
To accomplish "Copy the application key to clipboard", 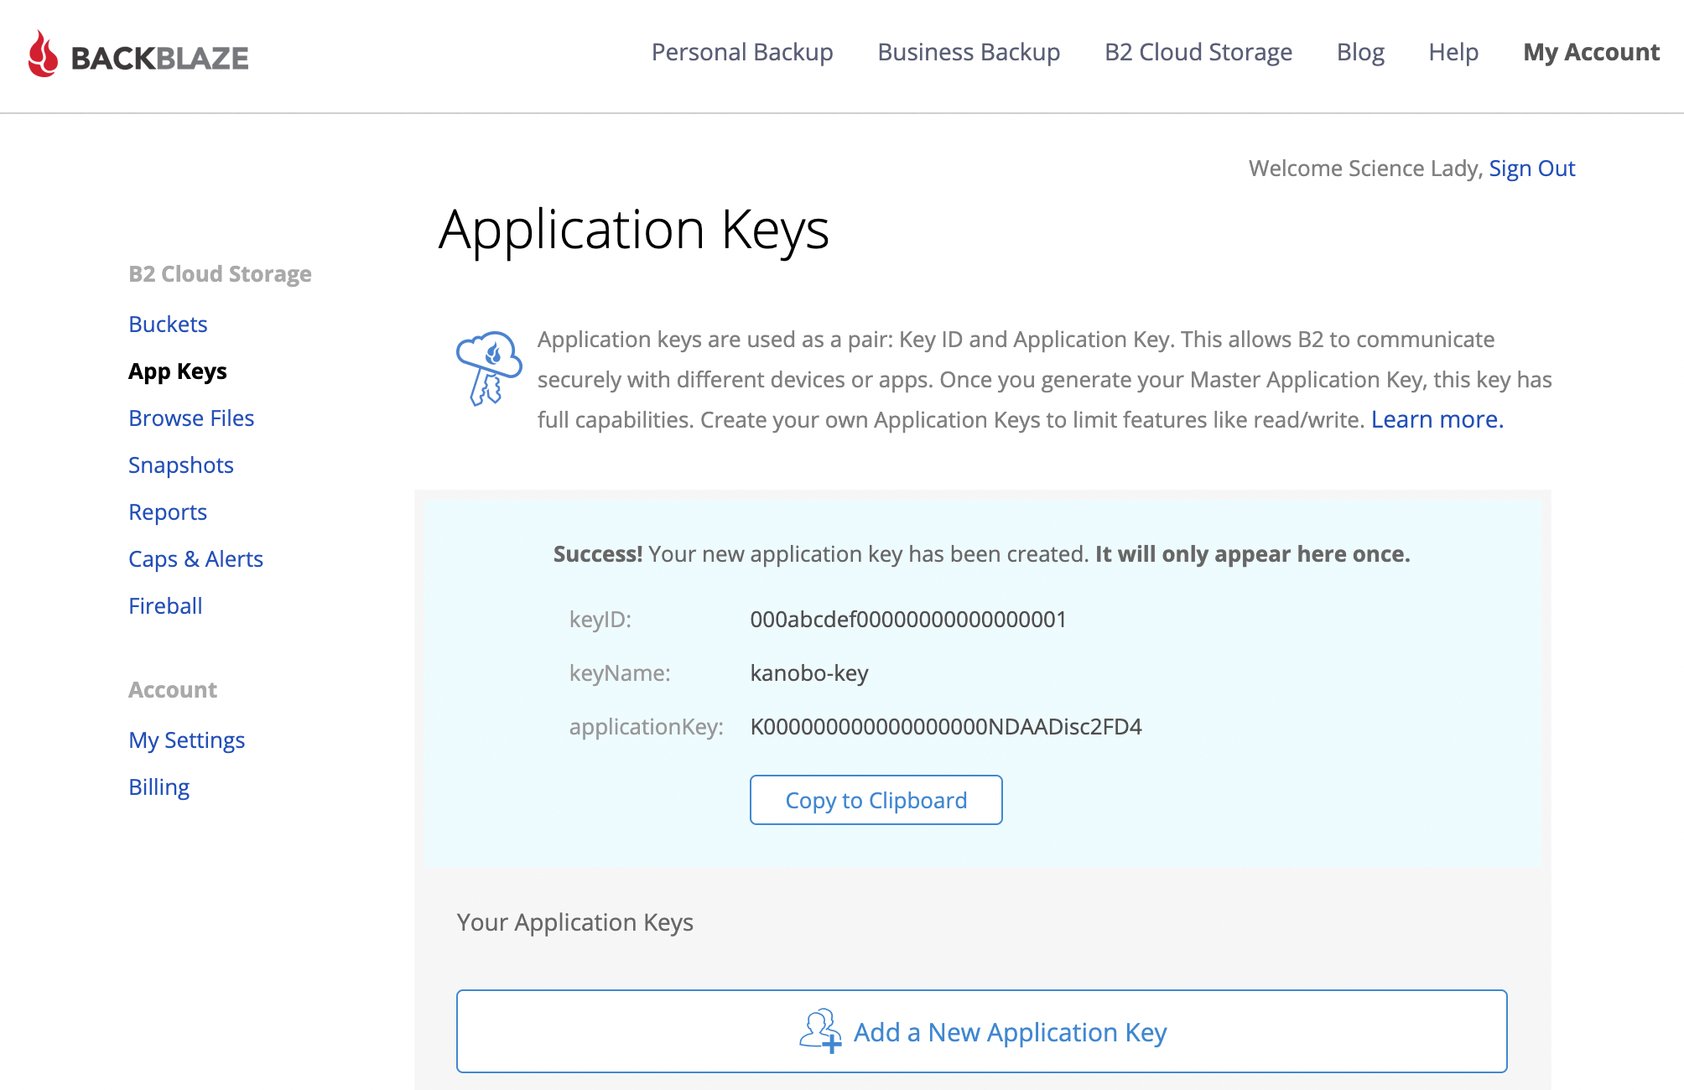I will point(875,800).
